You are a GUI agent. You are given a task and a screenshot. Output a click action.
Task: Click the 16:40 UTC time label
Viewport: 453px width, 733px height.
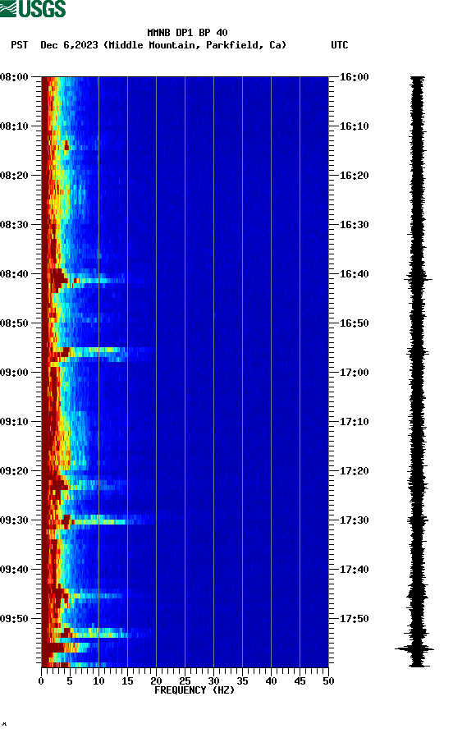(354, 274)
